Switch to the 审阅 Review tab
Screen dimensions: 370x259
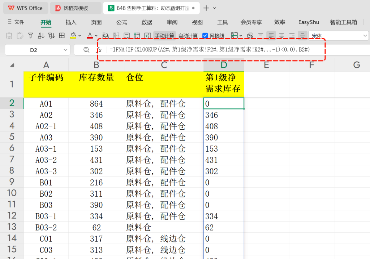(172, 22)
